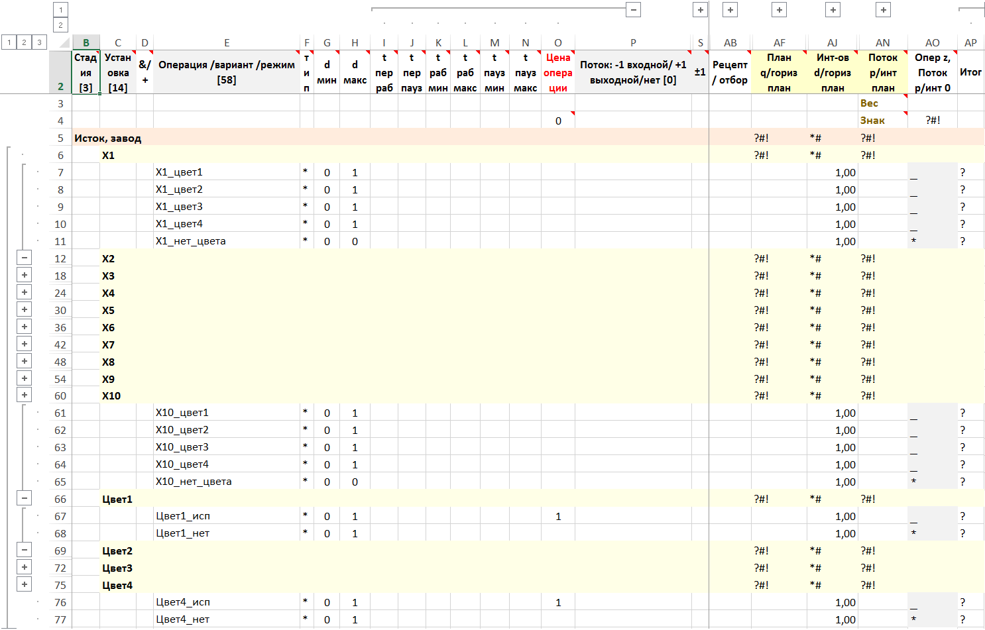
Task: Expand hidden columns using plus above column AF
Action: click(x=780, y=9)
